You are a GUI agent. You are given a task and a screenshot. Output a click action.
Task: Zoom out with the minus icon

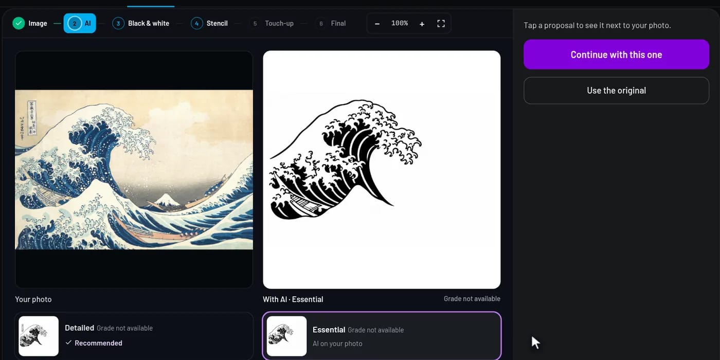click(377, 24)
